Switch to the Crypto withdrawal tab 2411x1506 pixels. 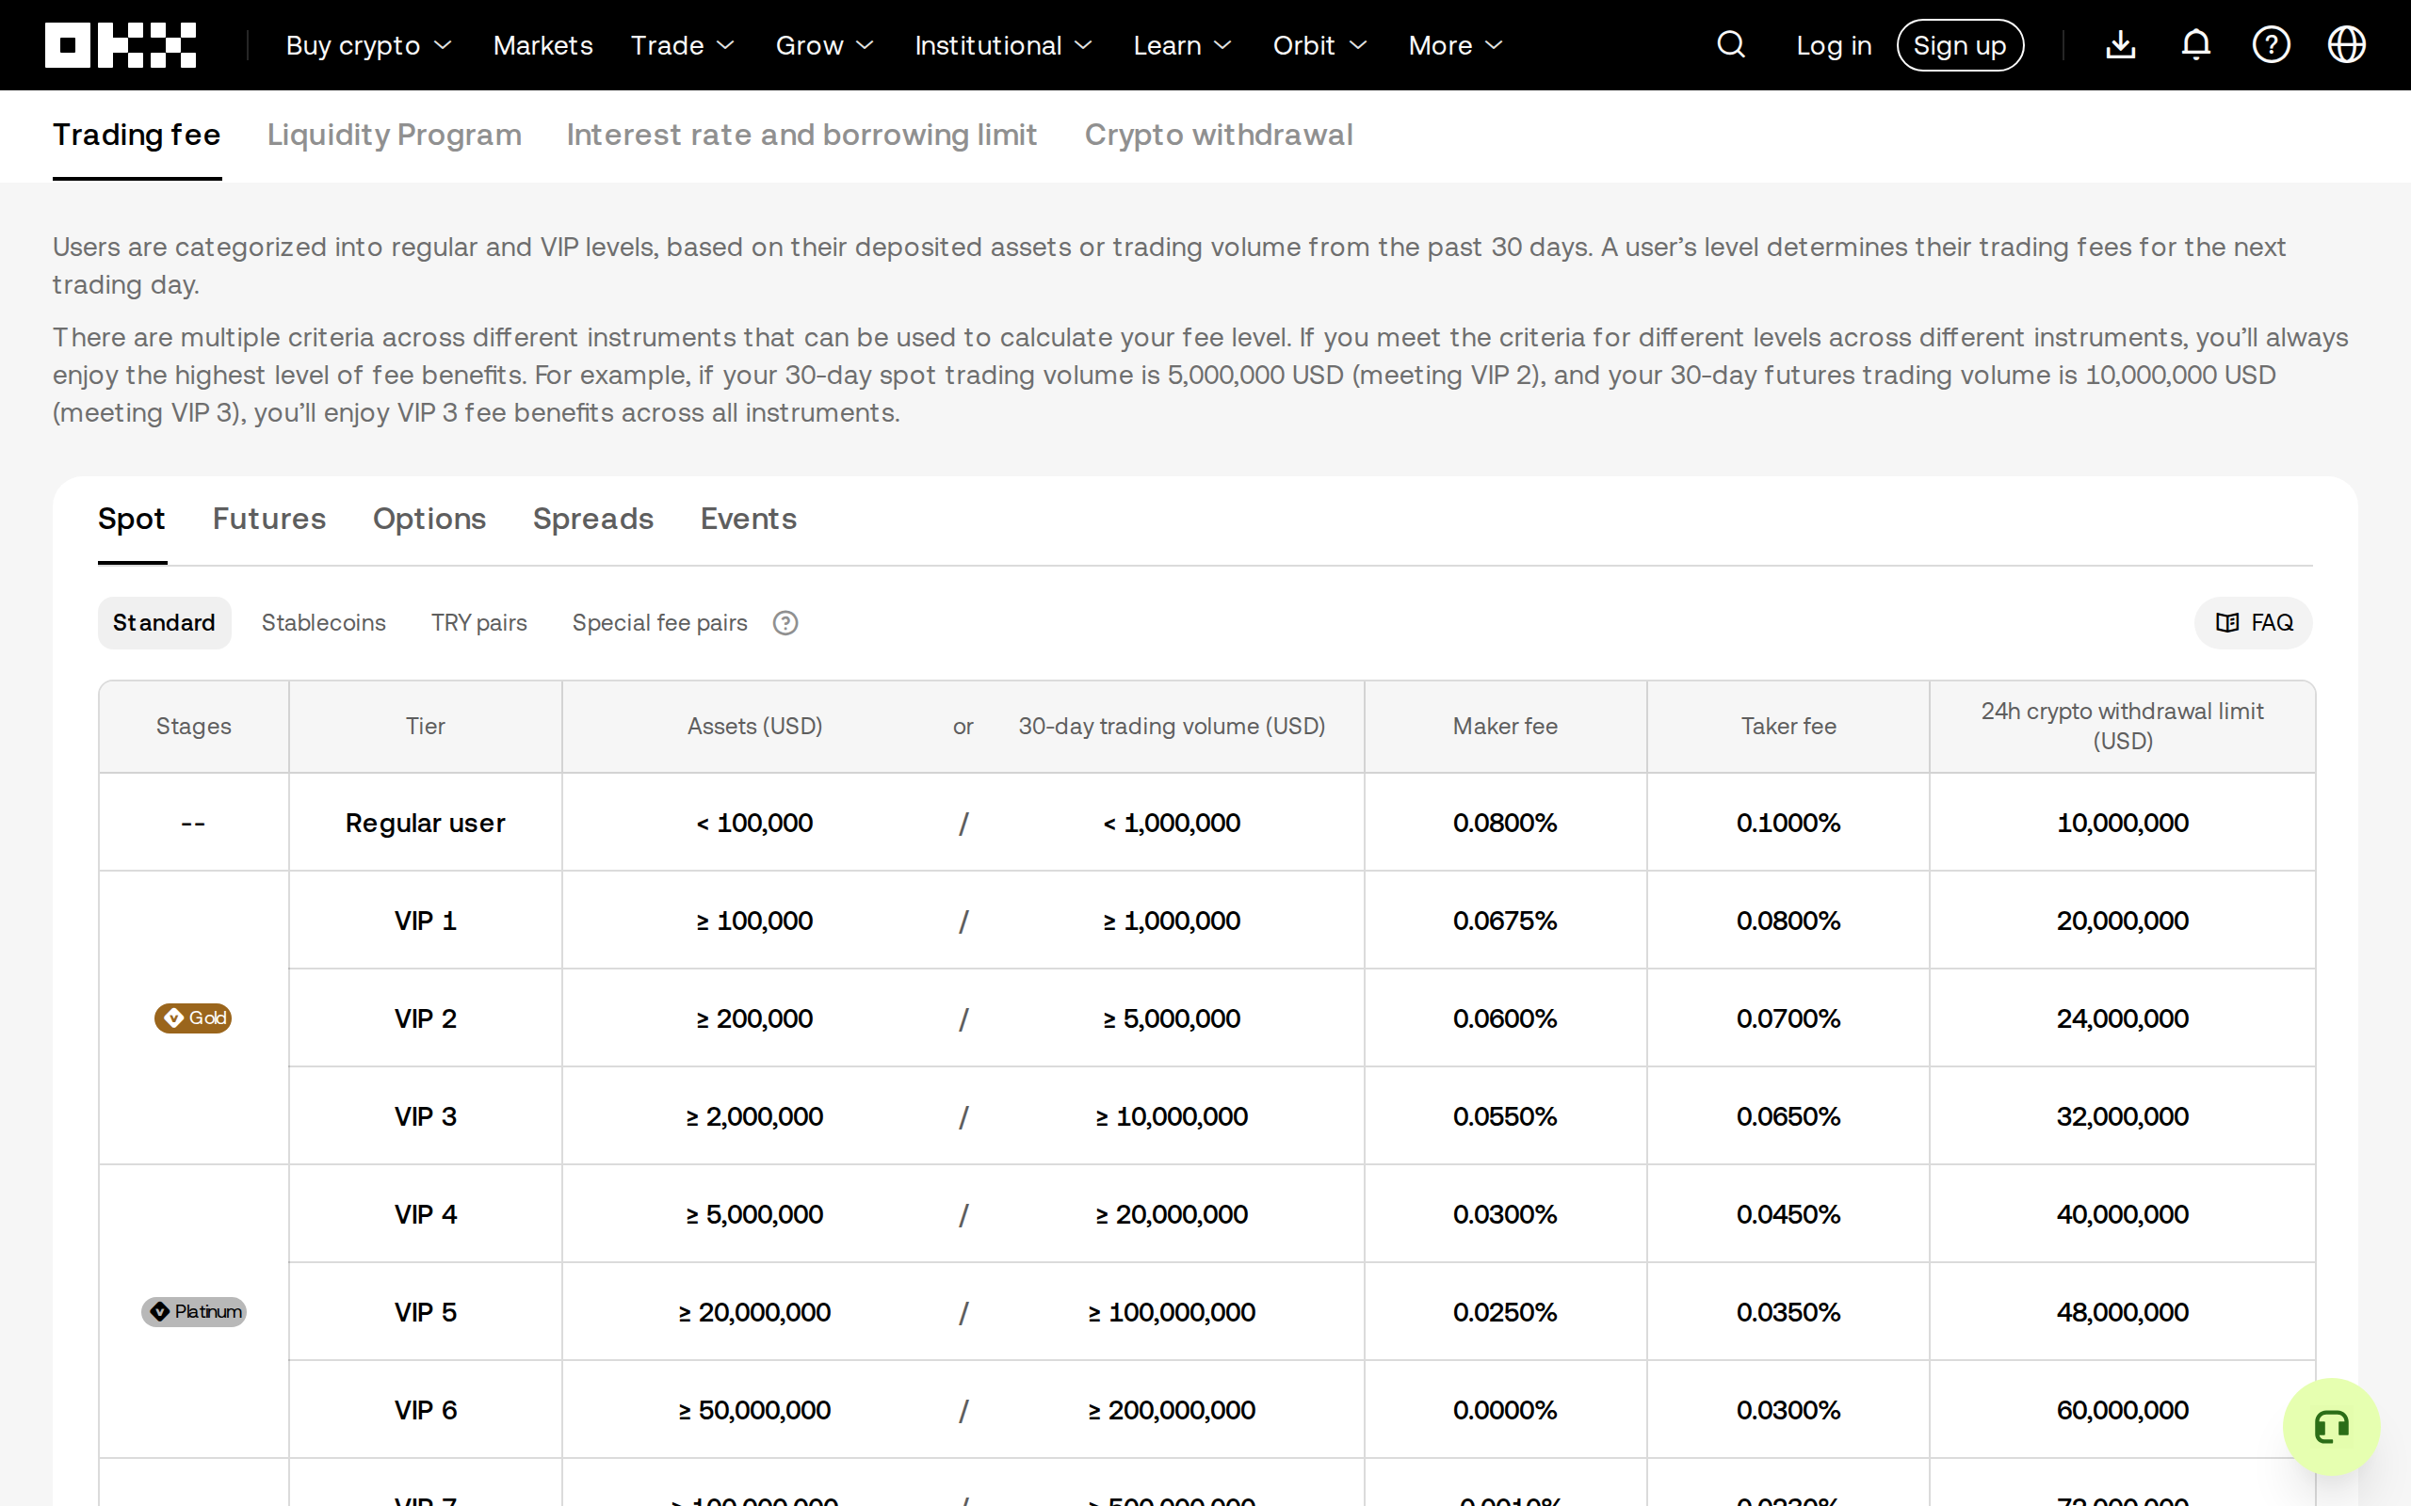[1219, 135]
